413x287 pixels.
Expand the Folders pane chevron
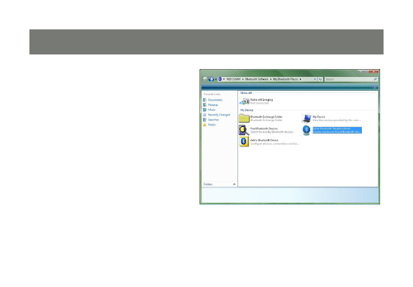coord(234,185)
